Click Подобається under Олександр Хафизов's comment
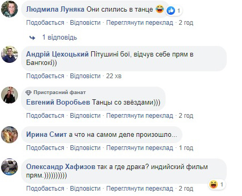 (45, 189)
